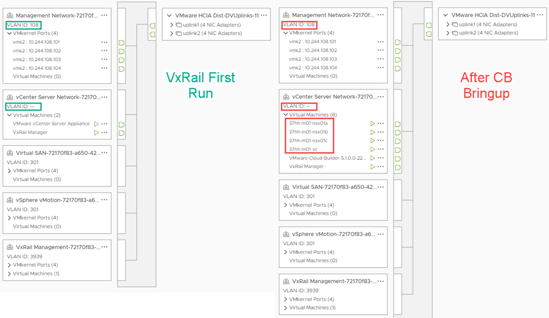Open DVUplinks-11 ellipsis menu in After CB Bringup diagram
The image size is (549, 318).
[540, 15]
